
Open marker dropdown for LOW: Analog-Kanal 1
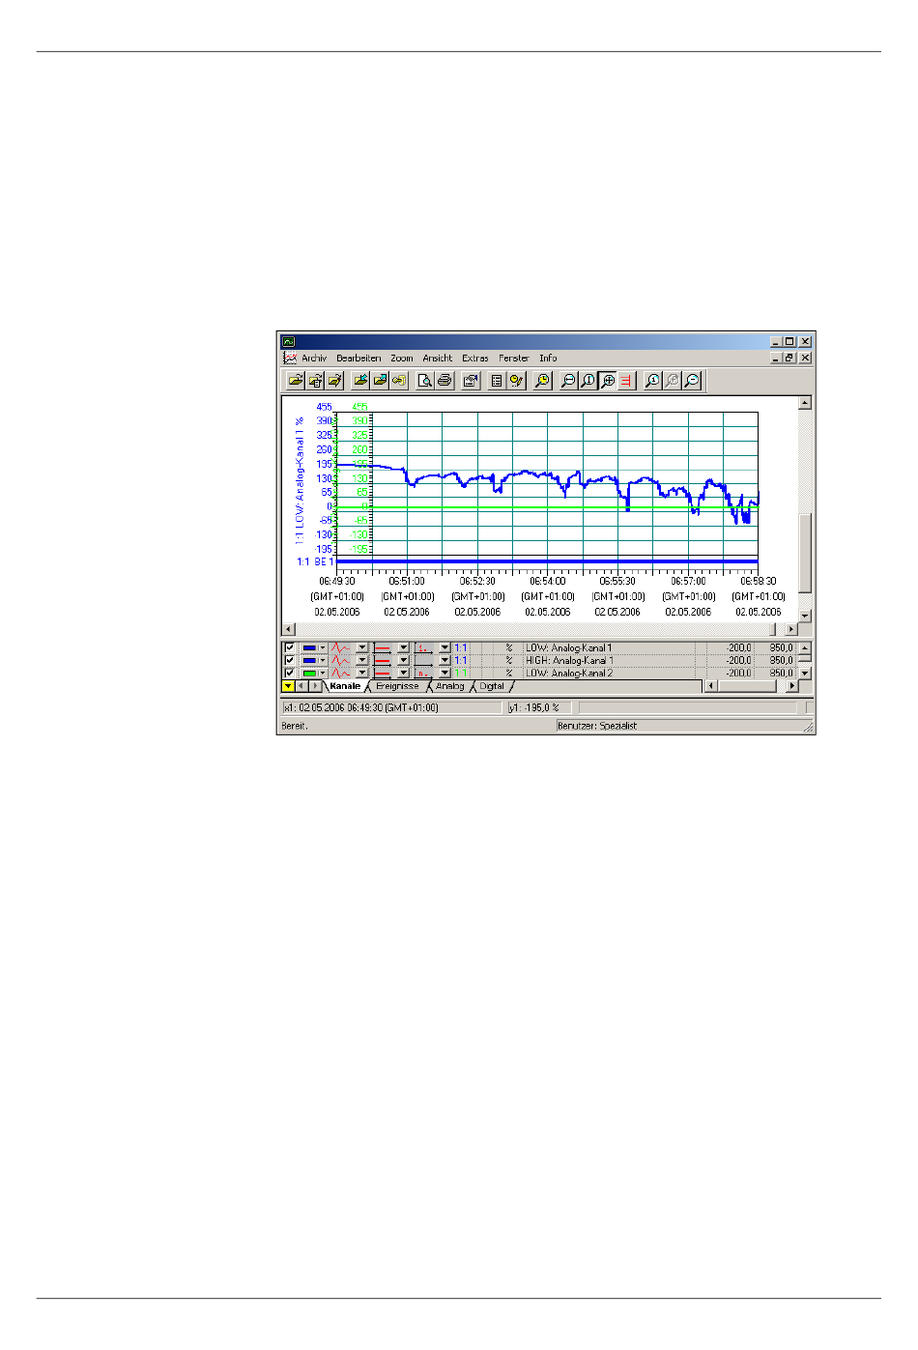tap(445, 648)
